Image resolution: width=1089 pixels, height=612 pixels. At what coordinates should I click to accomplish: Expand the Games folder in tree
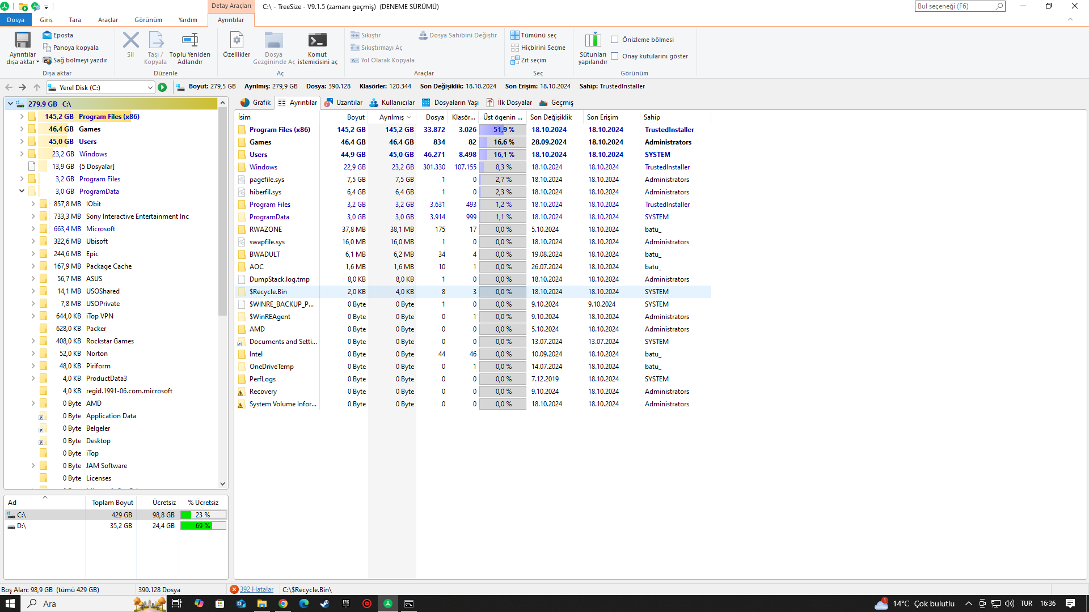point(22,129)
